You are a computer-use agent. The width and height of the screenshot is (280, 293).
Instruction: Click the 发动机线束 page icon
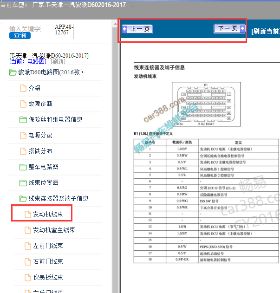coord(28,215)
